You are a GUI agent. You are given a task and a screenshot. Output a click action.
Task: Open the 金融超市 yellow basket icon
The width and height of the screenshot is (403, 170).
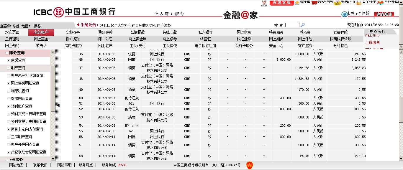click(337, 2)
